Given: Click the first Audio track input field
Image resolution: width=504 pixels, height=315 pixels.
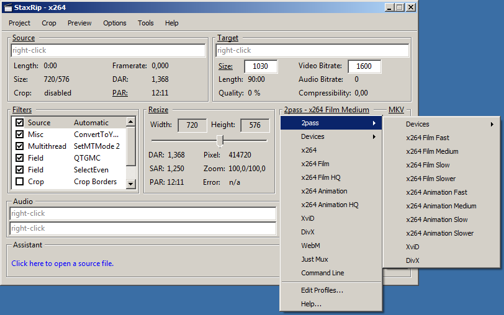Looking at the screenshot, I should pyautogui.click(x=143, y=213).
